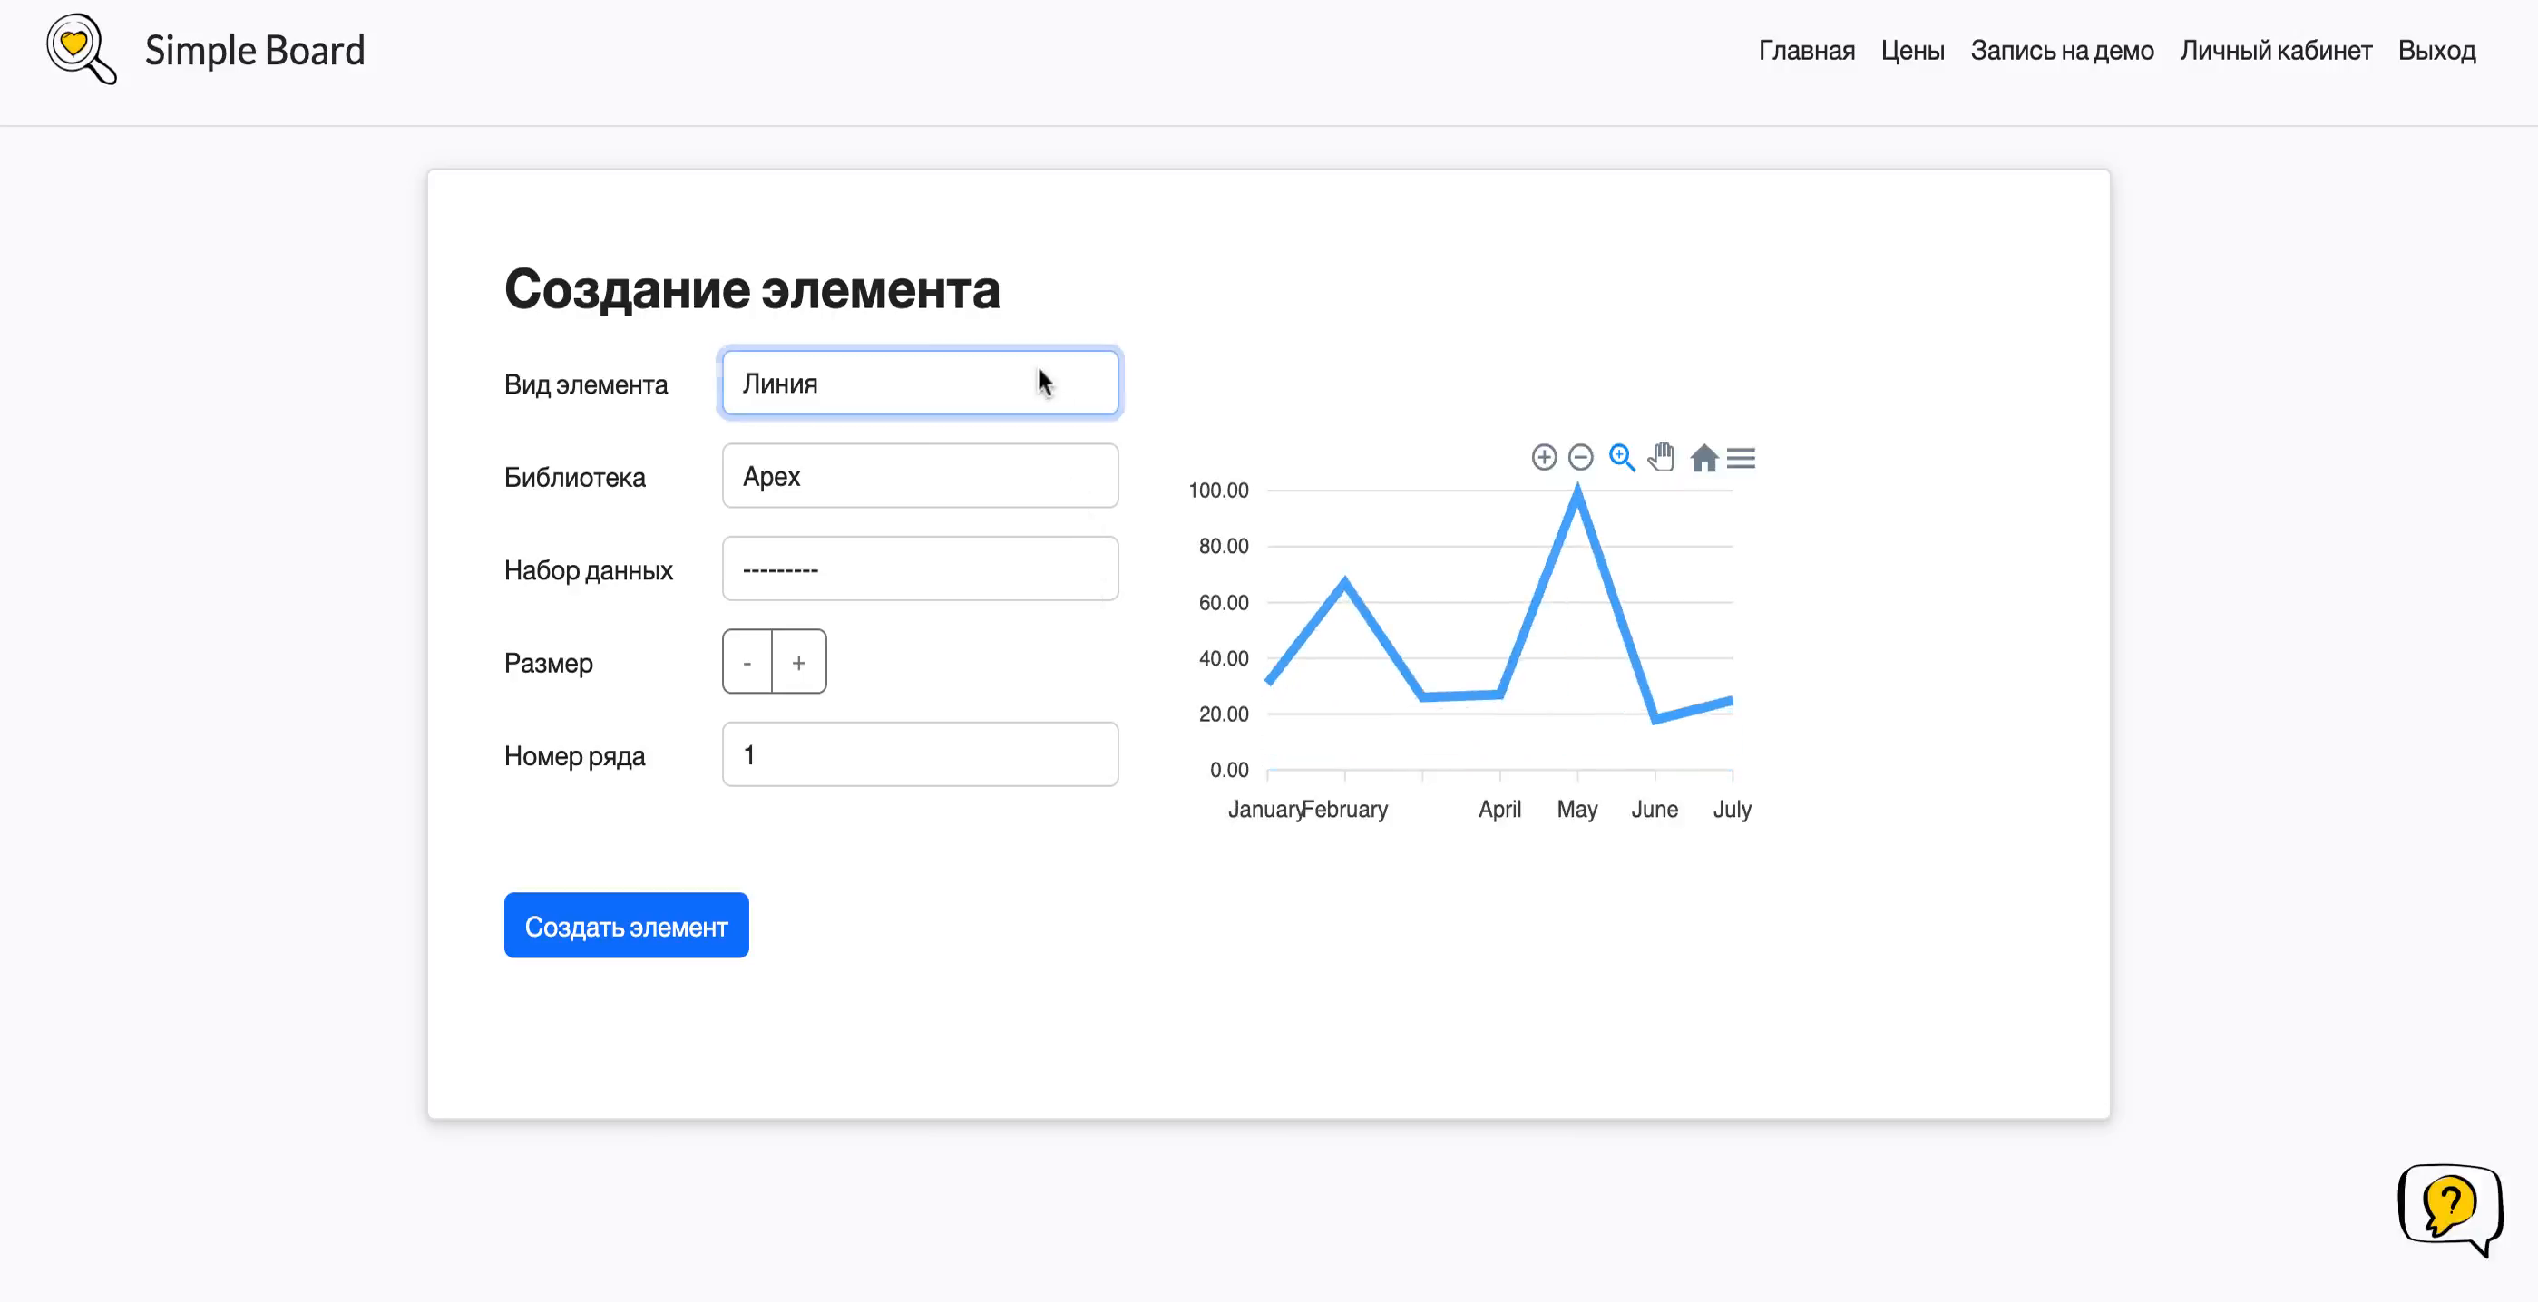The image size is (2538, 1302).
Task: Open Личный кабинет
Action: coord(2276,50)
